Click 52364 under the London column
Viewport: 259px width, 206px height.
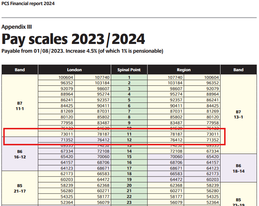[65, 202]
